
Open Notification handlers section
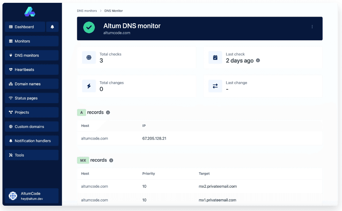pyautogui.click(x=32, y=141)
